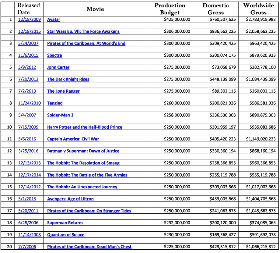Click release date 6/28/2006
The width and height of the screenshot is (280, 253).
28,223
